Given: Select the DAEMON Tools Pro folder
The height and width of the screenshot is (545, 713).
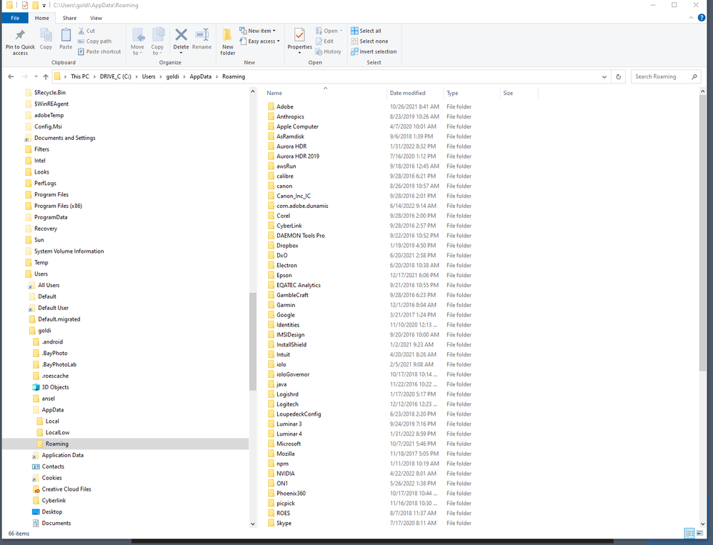Looking at the screenshot, I should coord(301,236).
